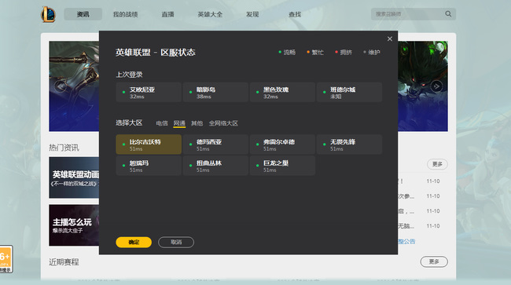Select last-login server 黑色玫瑰
Image resolution: width=511 pixels, height=285 pixels.
point(282,93)
